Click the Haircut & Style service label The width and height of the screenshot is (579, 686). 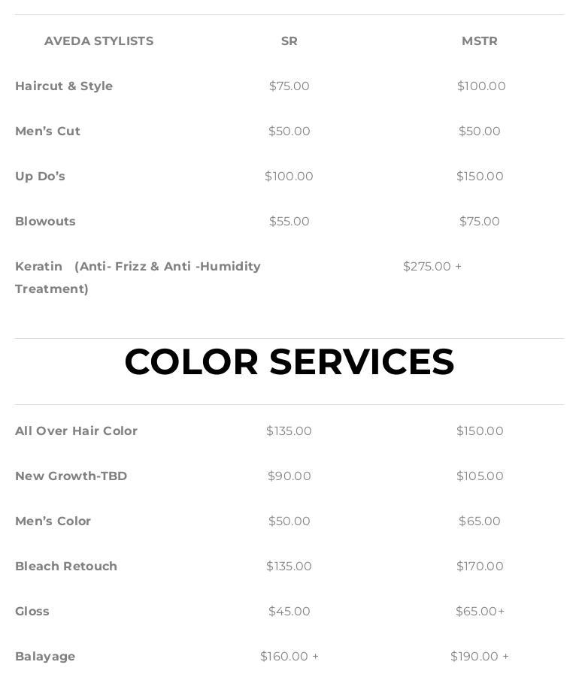64,86
